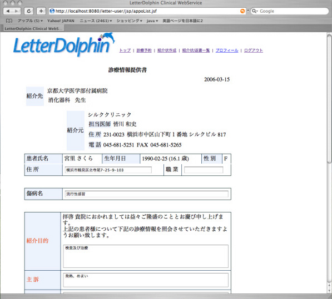Image resolution: width=332 pixels, height=299 pixels.
Task: Click the orange RSS snapback icon in the address bar
Action: pos(242,11)
